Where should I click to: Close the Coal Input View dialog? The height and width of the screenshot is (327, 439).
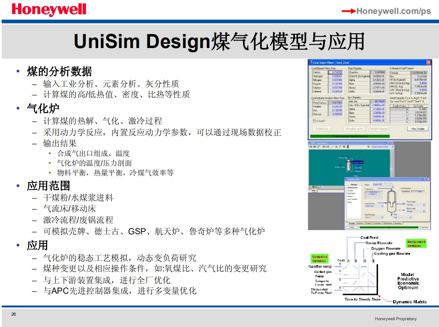pyautogui.click(x=428, y=62)
